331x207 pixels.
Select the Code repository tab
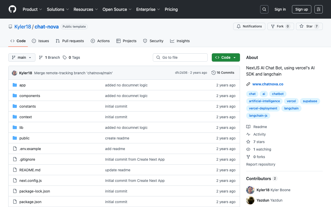click(x=18, y=41)
